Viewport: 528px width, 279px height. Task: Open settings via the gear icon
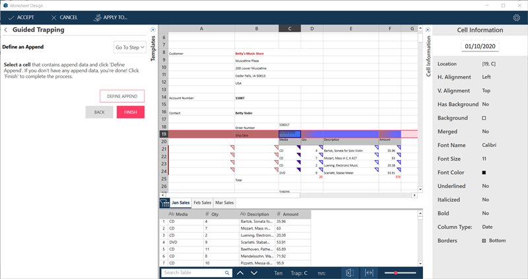517,17
